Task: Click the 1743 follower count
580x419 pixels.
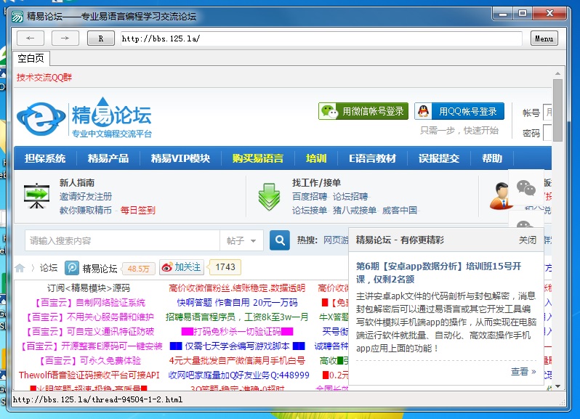Action: coord(225,267)
